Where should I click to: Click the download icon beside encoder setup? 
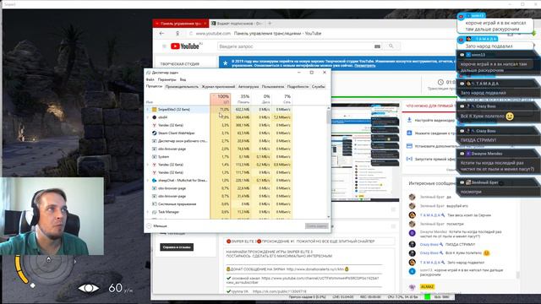409,120
